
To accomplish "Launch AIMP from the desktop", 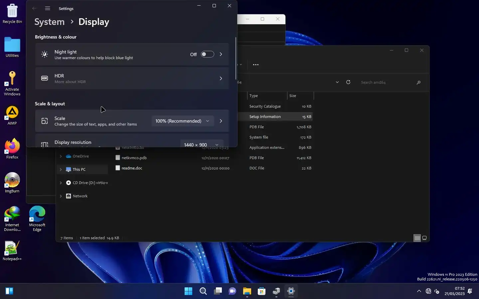I will pyautogui.click(x=12, y=115).
